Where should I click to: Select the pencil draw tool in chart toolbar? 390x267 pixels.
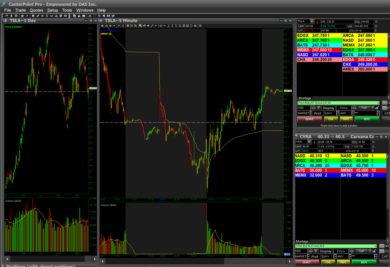(x=152, y=26)
